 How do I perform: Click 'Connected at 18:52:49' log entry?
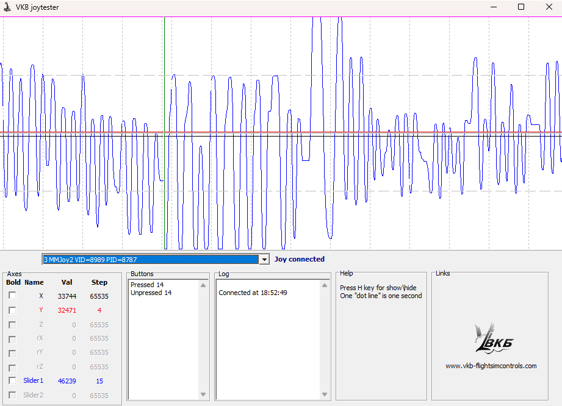[253, 293]
